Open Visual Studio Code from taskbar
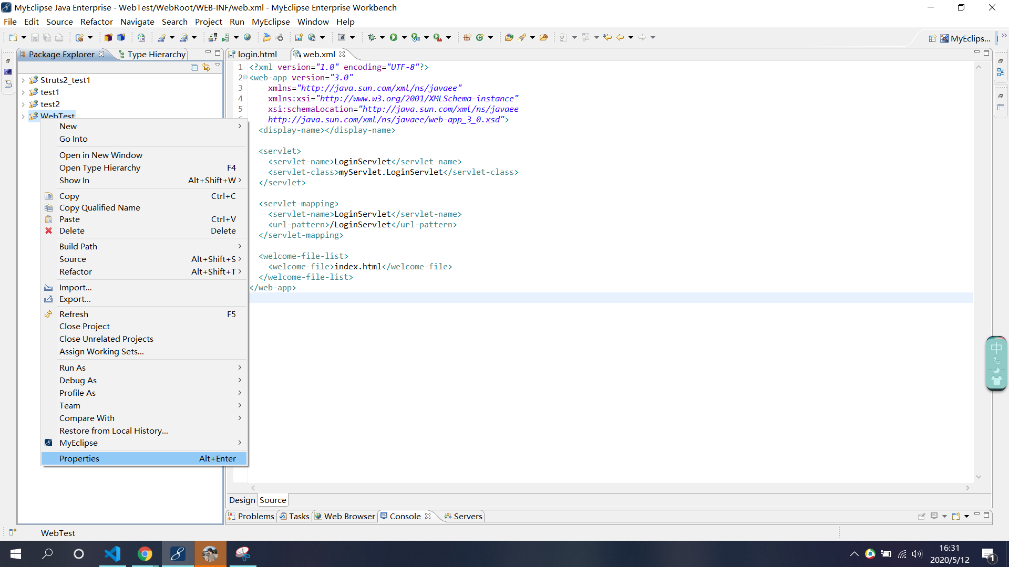 (112, 554)
